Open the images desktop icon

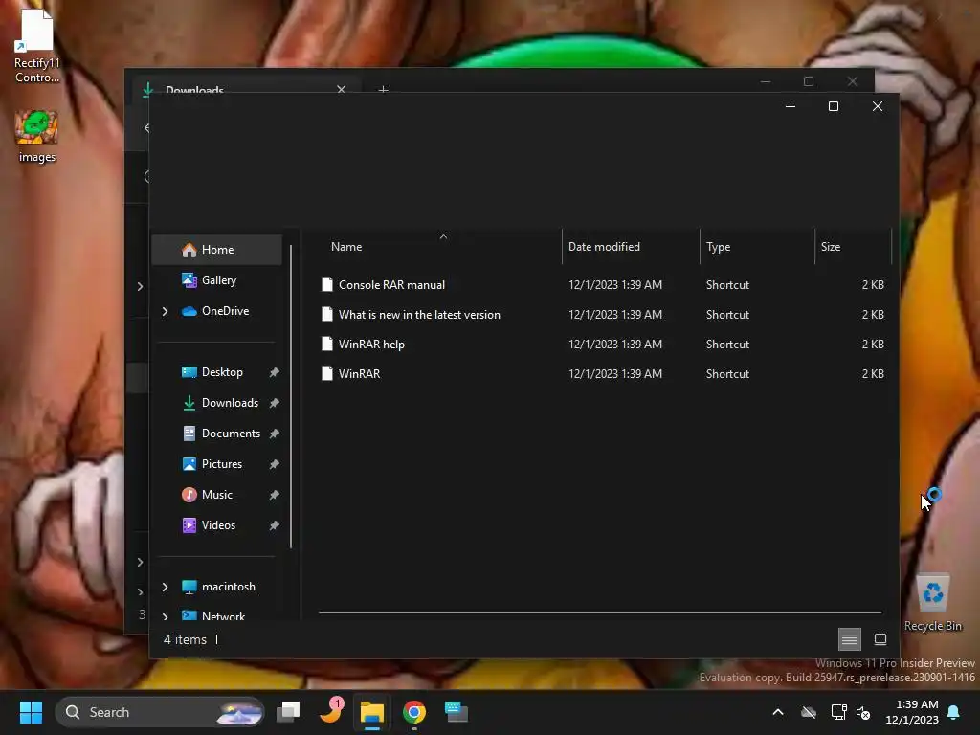37,137
